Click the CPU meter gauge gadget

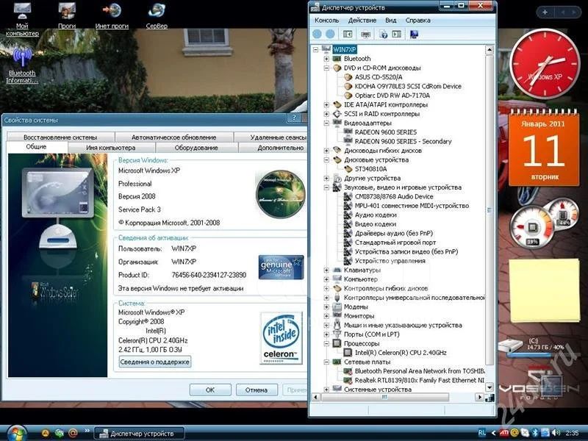click(x=531, y=226)
